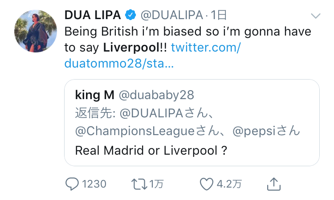Open the @duababy28 handle
The width and height of the screenshot is (334, 200).
156,95
